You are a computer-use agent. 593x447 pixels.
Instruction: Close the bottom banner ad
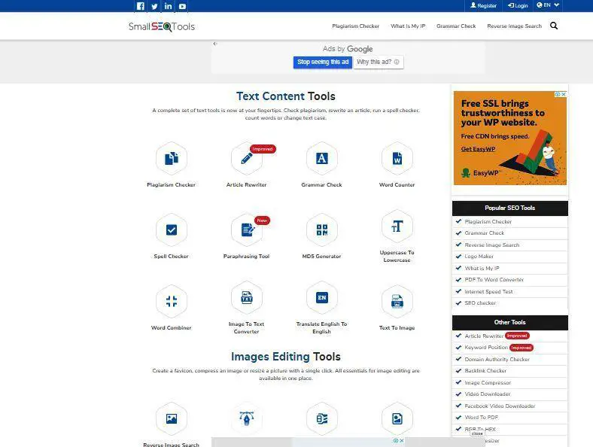point(402,440)
